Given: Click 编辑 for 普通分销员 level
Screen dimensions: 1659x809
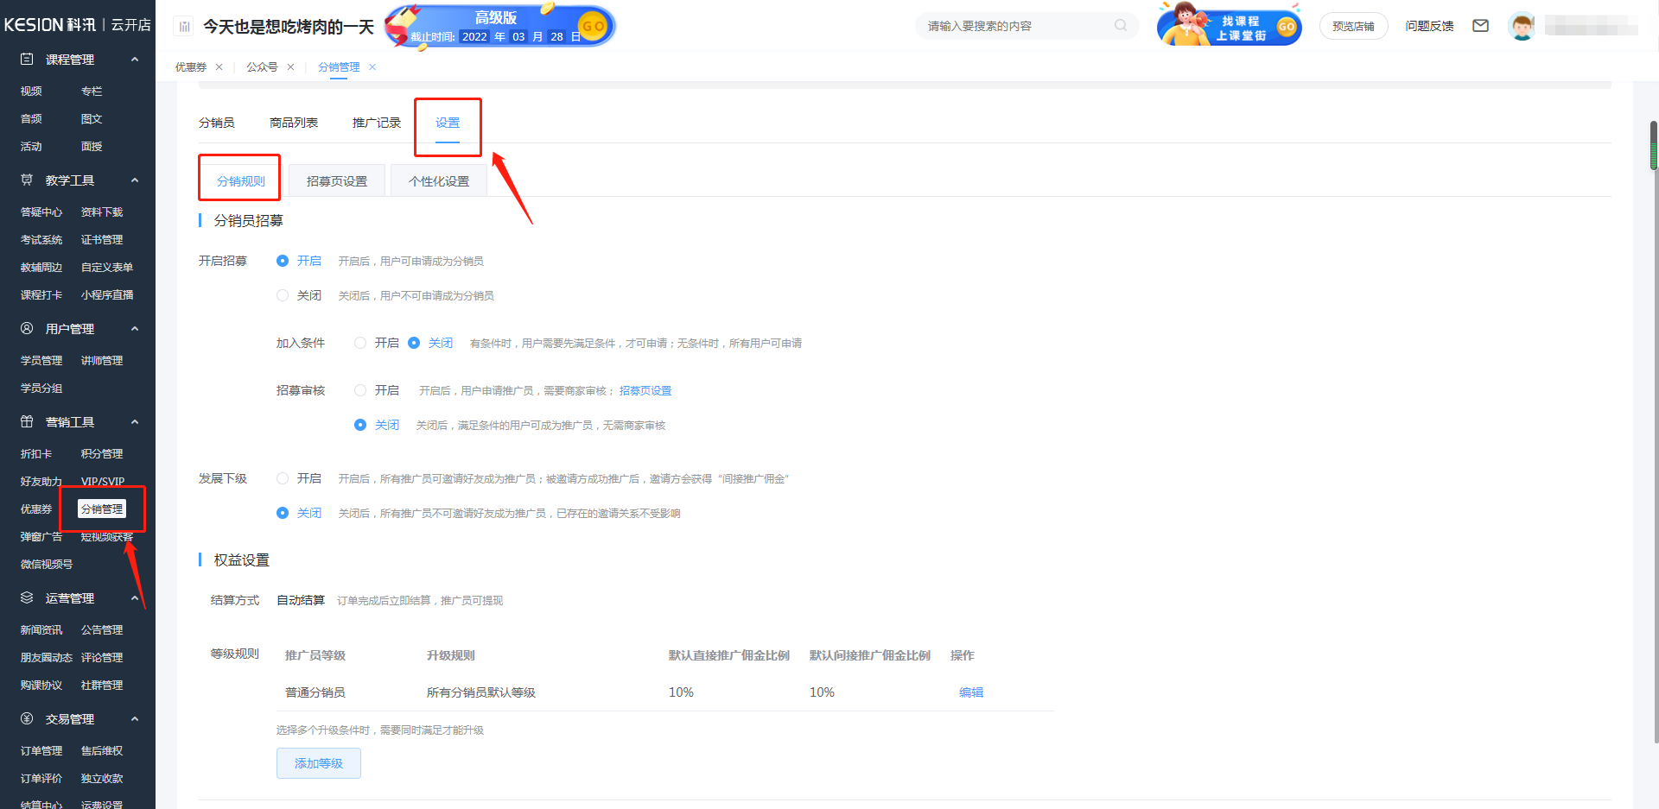Looking at the screenshot, I should coord(971,692).
